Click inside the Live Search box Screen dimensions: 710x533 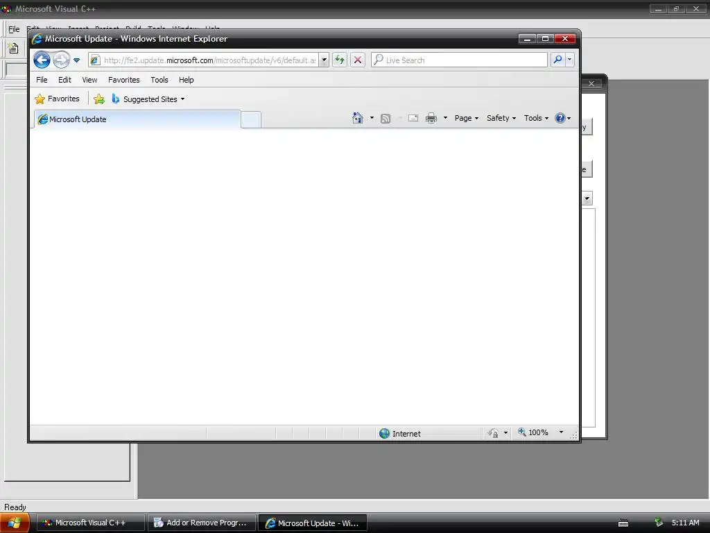click(459, 60)
